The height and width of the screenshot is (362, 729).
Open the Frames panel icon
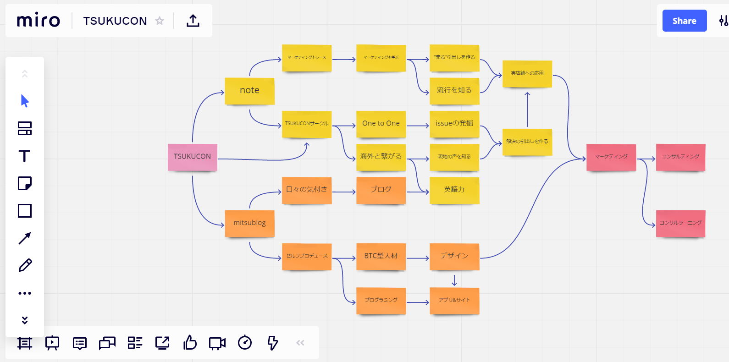point(25,343)
